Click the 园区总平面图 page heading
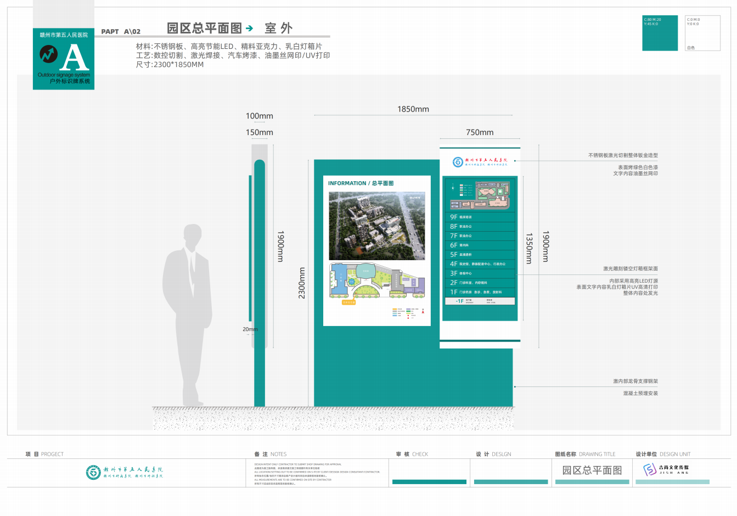Viewport: 737px width, 516px height. [x=204, y=28]
